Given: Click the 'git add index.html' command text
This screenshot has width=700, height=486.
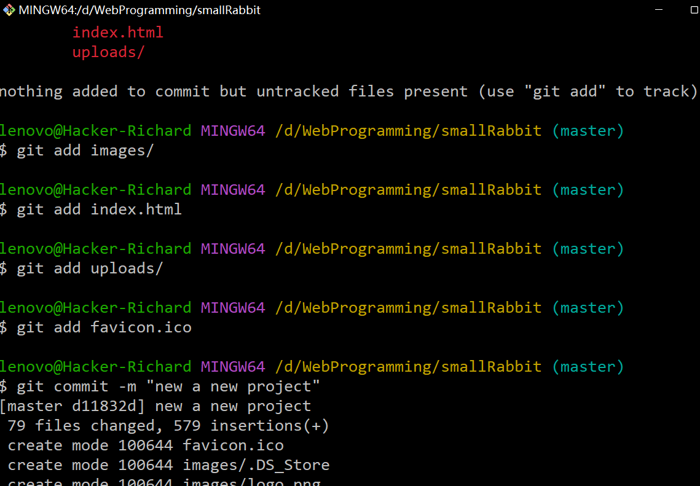Looking at the screenshot, I should [98, 209].
